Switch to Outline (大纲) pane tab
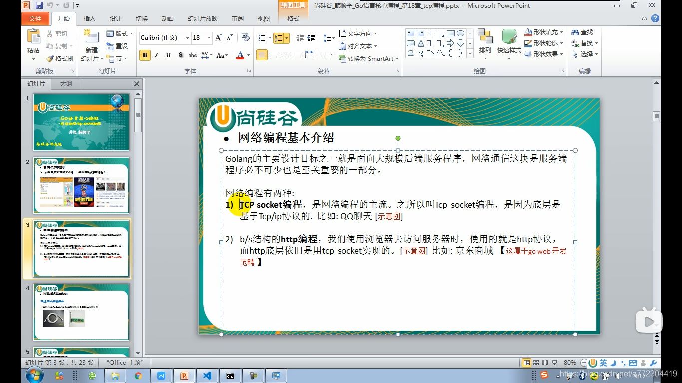The image size is (682, 383). coord(66,84)
